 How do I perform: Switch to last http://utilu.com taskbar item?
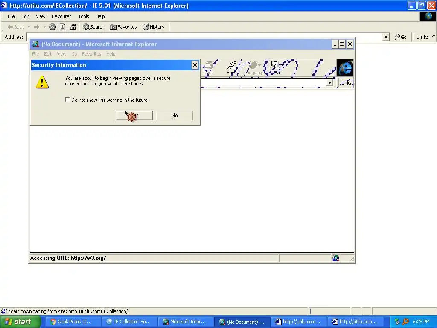tap(355, 322)
